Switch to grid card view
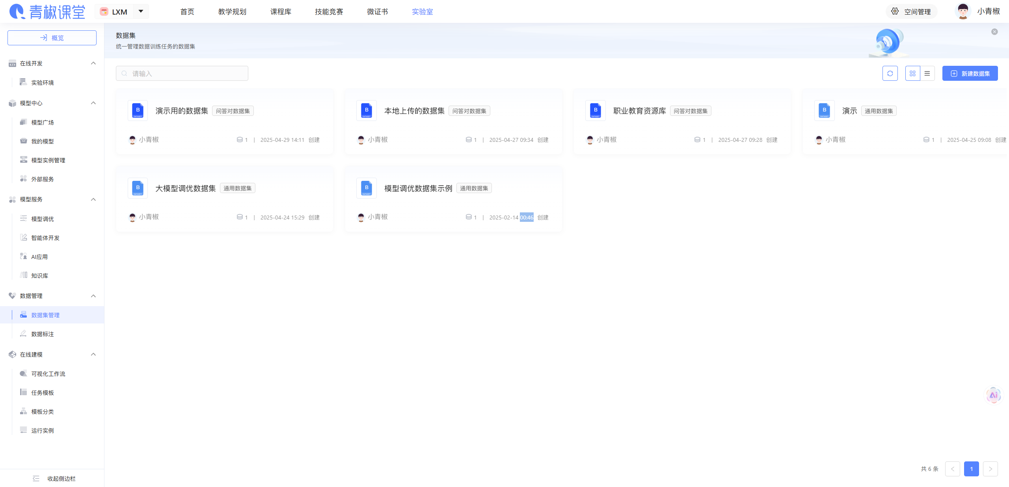This screenshot has width=1009, height=487. [912, 73]
